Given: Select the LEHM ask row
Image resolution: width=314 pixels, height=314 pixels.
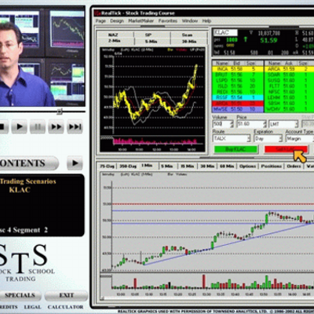Looking at the screenshot, I should point(289,97).
